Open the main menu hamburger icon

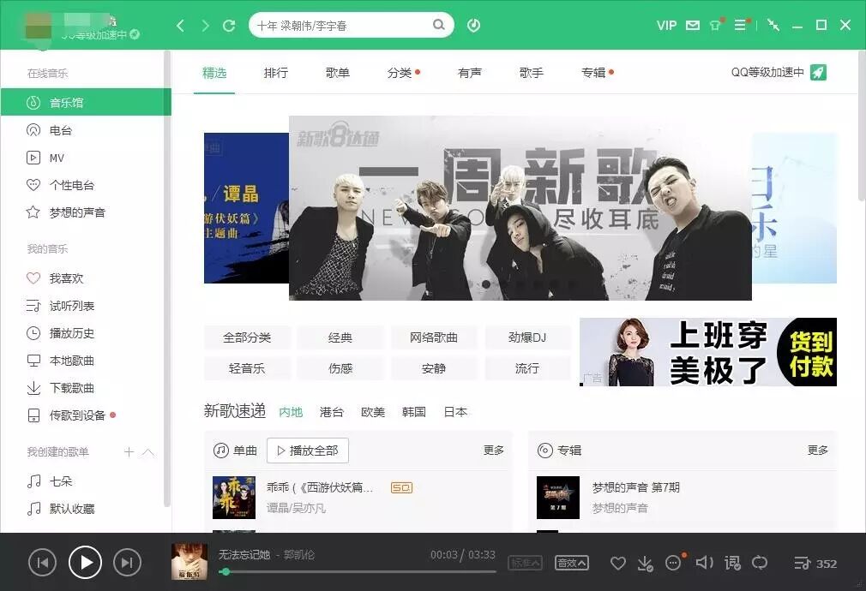tap(740, 25)
